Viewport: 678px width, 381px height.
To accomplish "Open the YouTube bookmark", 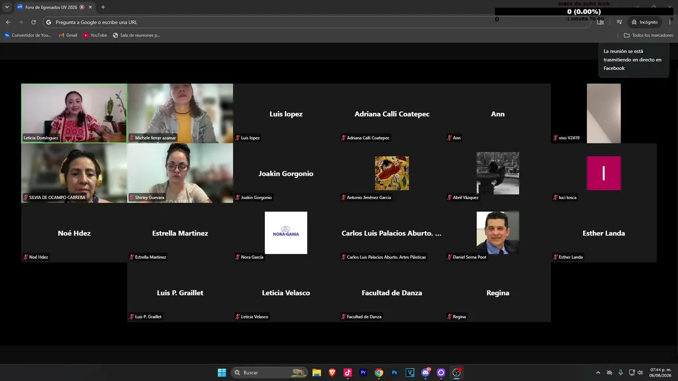I will (95, 35).
